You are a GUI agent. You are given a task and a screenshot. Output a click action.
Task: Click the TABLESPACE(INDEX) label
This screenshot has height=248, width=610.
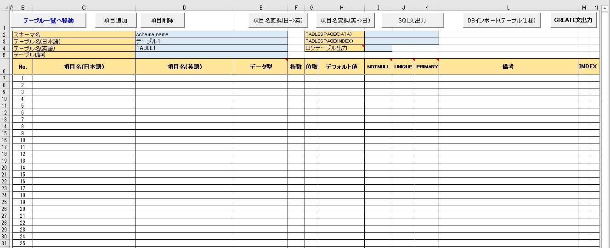(334, 41)
